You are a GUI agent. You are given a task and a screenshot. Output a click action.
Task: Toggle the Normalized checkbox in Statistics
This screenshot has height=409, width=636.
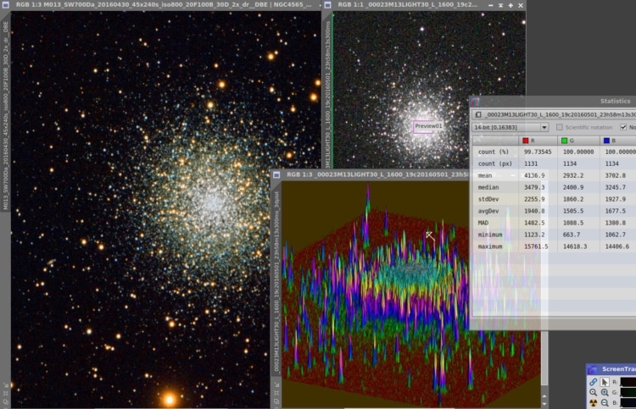[623, 127]
